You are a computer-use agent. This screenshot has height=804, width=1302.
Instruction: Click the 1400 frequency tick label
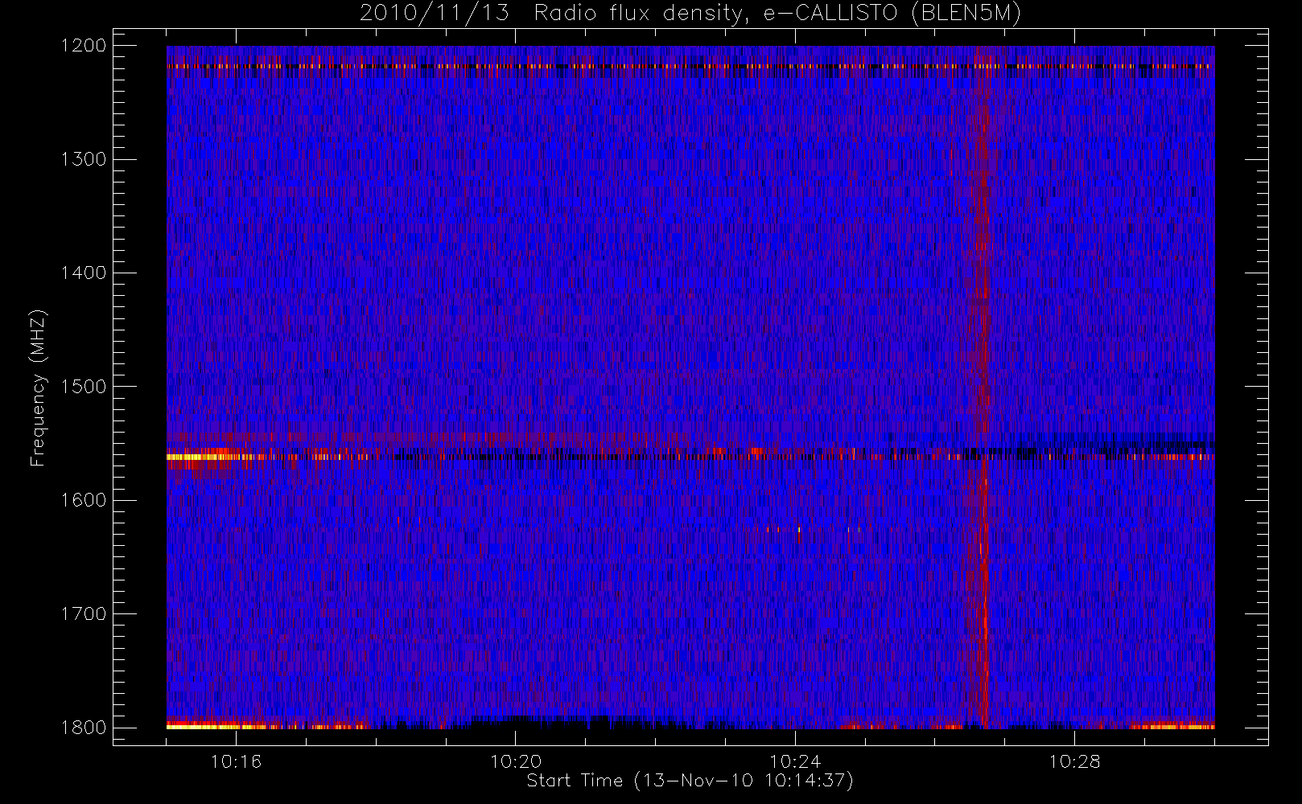[84, 273]
